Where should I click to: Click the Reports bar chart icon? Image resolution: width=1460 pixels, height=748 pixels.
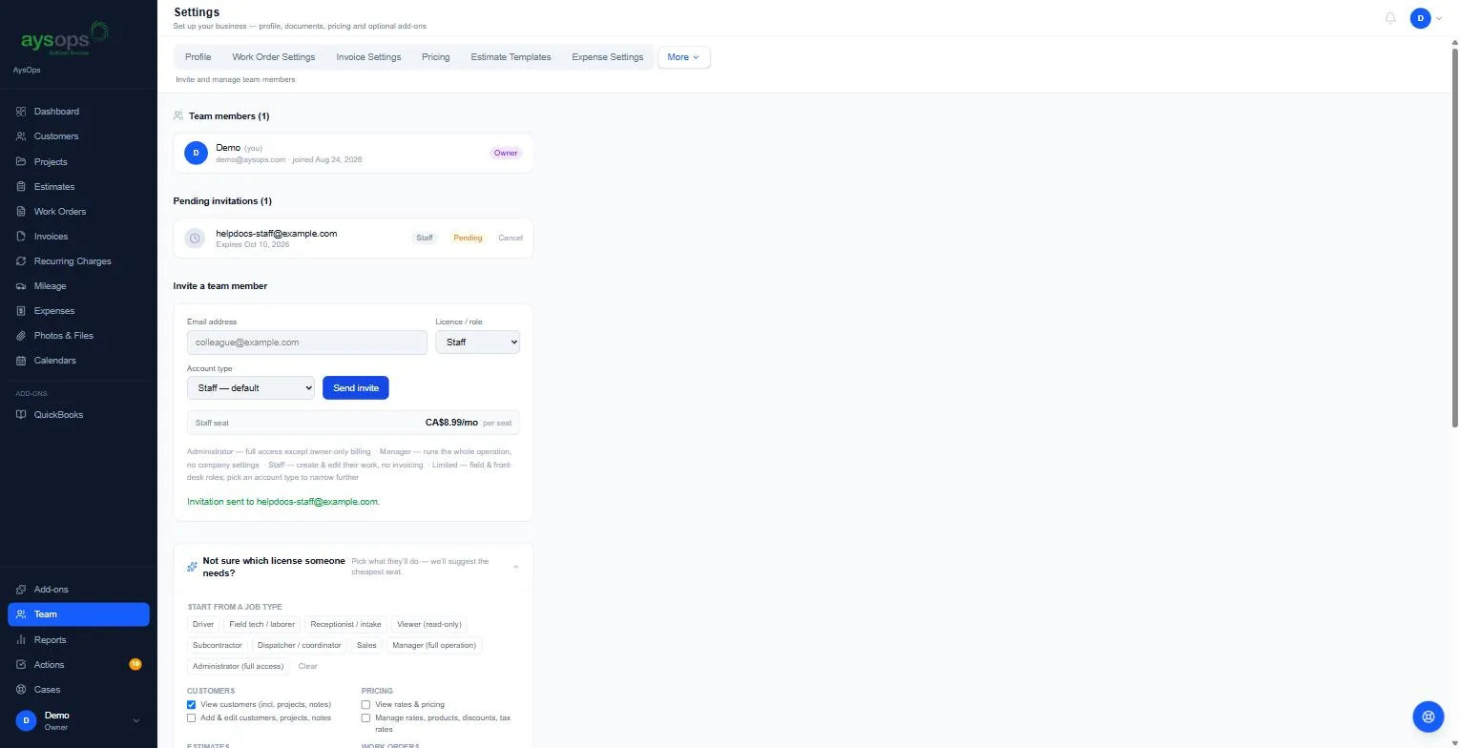(x=21, y=640)
